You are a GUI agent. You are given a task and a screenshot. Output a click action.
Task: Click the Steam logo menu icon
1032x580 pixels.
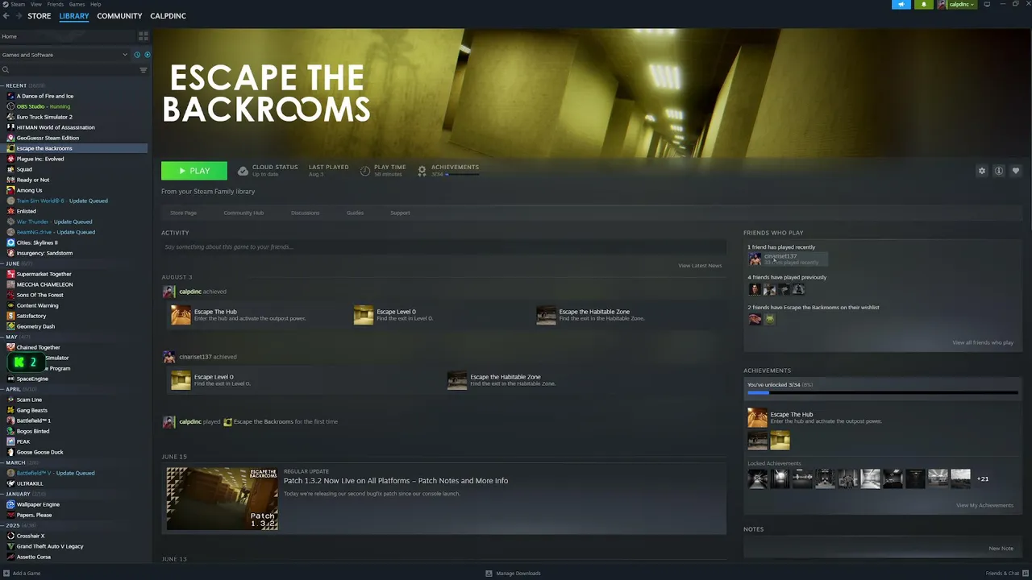tap(6, 4)
